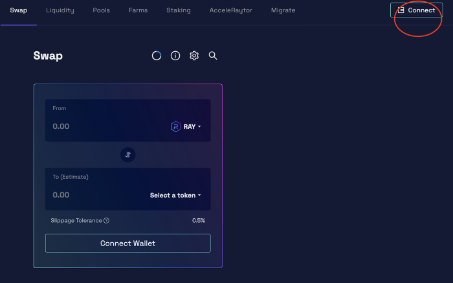Image resolution: width=453 pixels, height=283 pixels.
Task: Click the 0.5% slippage value
Action: pos(199,221)
